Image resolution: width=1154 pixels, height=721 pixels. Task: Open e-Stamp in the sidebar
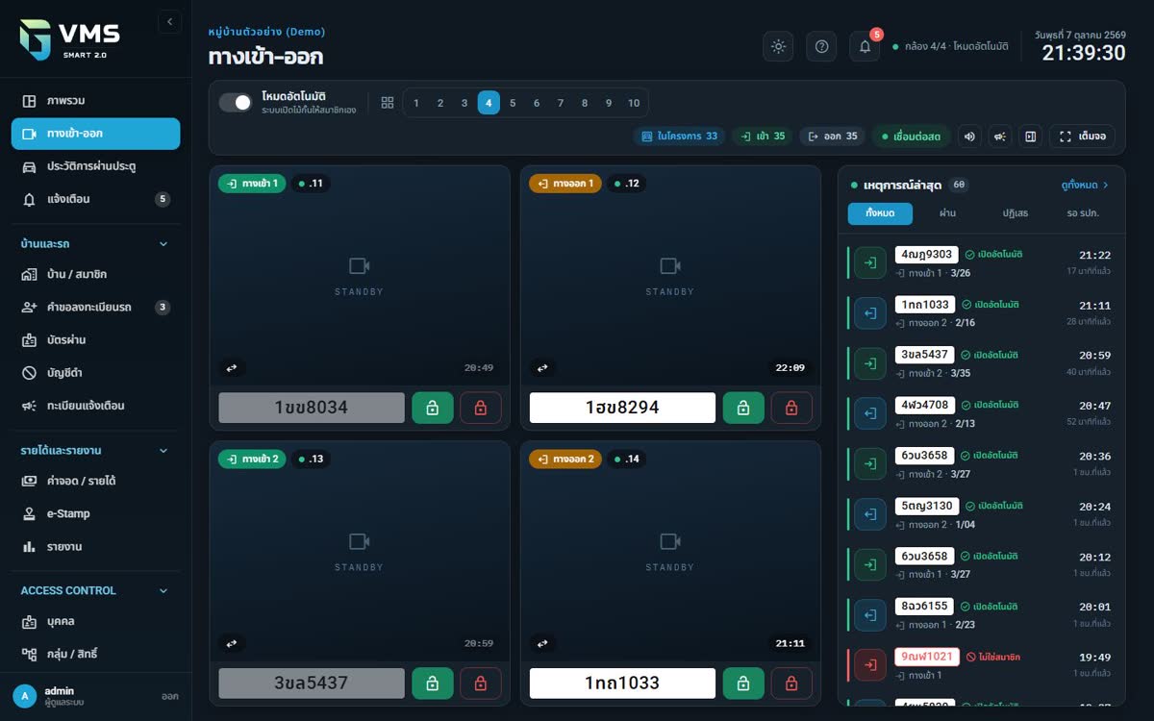coord(95,513)
